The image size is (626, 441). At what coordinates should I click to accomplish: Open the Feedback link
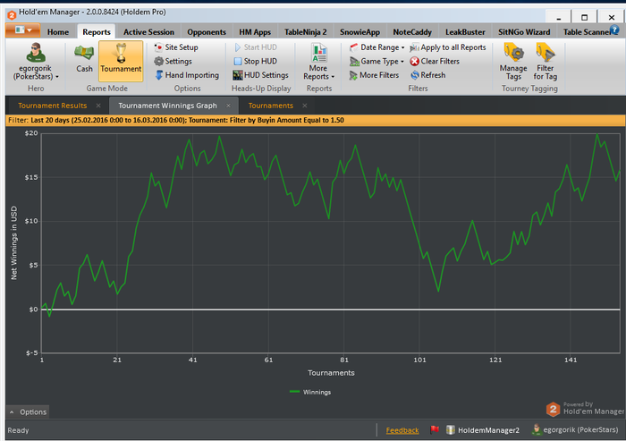pos(402,430)
